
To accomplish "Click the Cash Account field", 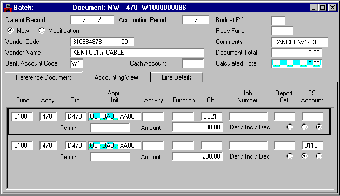I will pos(193,63).
